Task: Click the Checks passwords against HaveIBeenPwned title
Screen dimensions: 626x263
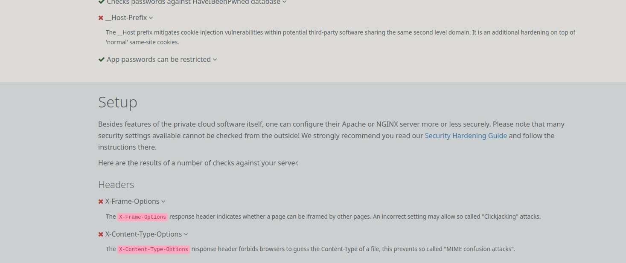Action: click(193, 2)
